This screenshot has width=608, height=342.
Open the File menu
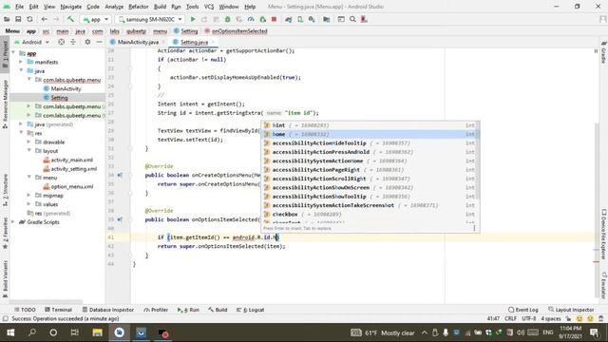(x=19, y=7)
